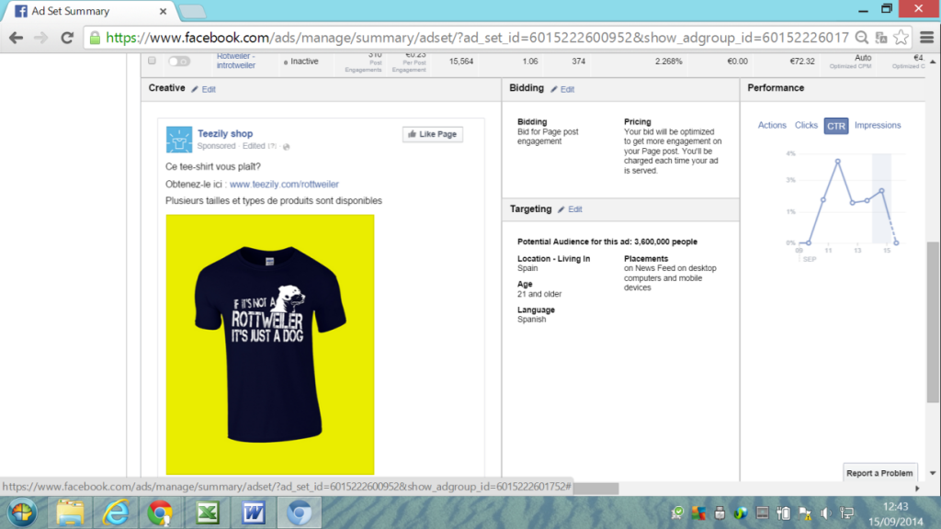Image resolution: width=941 pixels, height=529 pixels.
Task: Click the Edit link next to Bidding
Action: pos(568,89)
